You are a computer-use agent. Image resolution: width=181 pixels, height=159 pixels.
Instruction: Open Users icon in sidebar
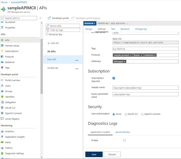point(2,86)
